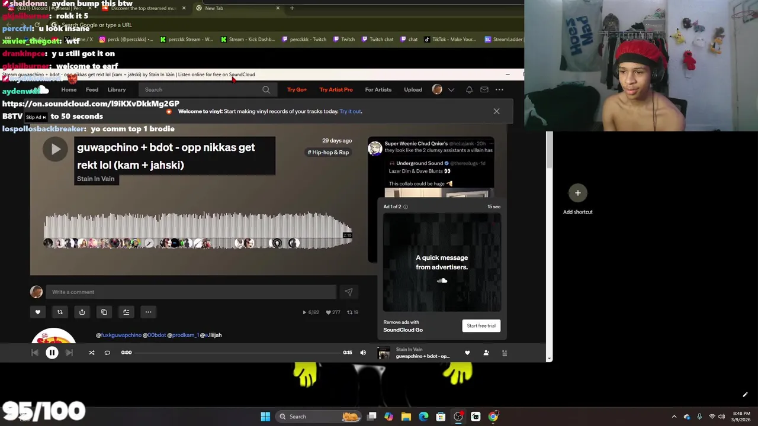Viewport: 758px width, 426px height.
Task: Follow Stain In Vain from the player bar
Action: (x=486, y=353)
